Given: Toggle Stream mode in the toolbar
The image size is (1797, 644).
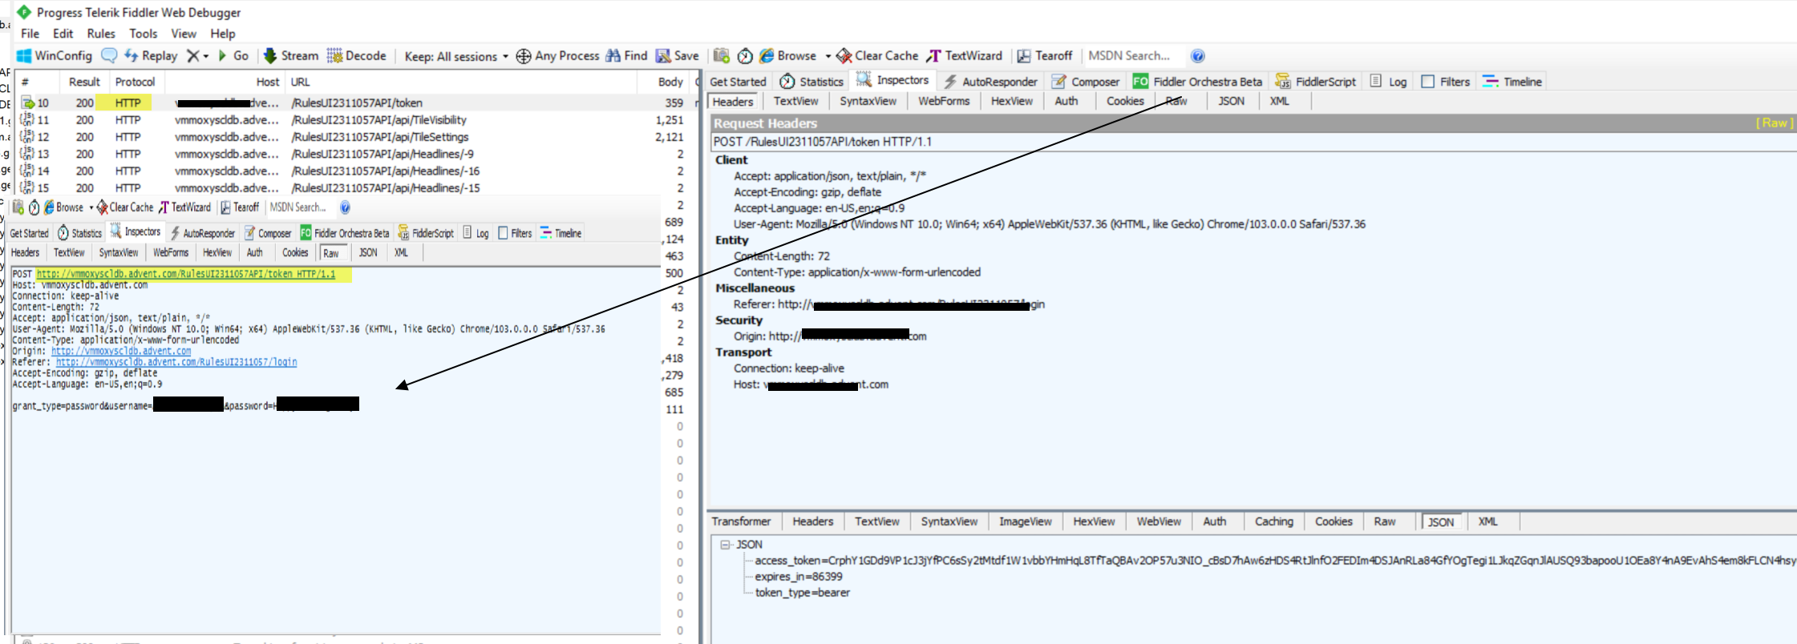Looking at the screenshot, I should 290,56.
